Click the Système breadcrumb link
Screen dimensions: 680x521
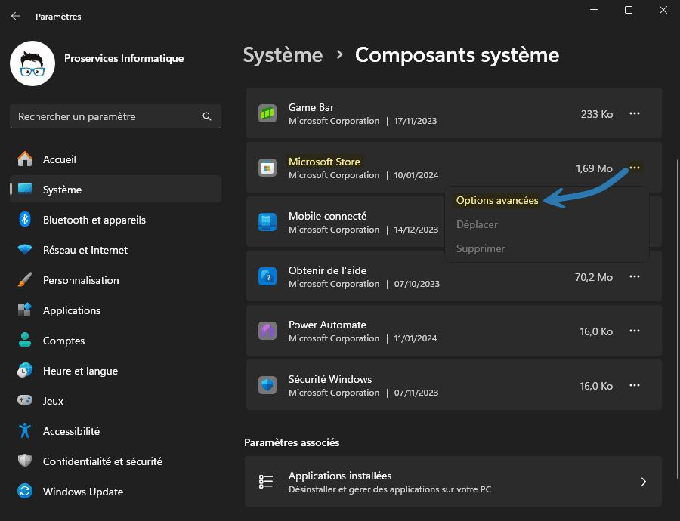coord(283,54)
